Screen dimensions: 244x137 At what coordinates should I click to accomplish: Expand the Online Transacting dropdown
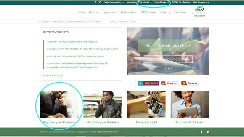(x=114, y=2)
